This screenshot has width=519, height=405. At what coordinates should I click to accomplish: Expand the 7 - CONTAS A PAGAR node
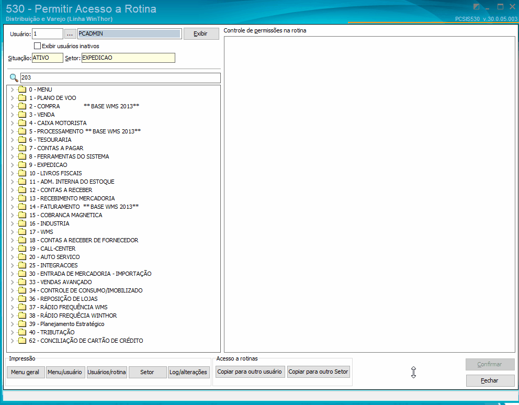[12, 148]
